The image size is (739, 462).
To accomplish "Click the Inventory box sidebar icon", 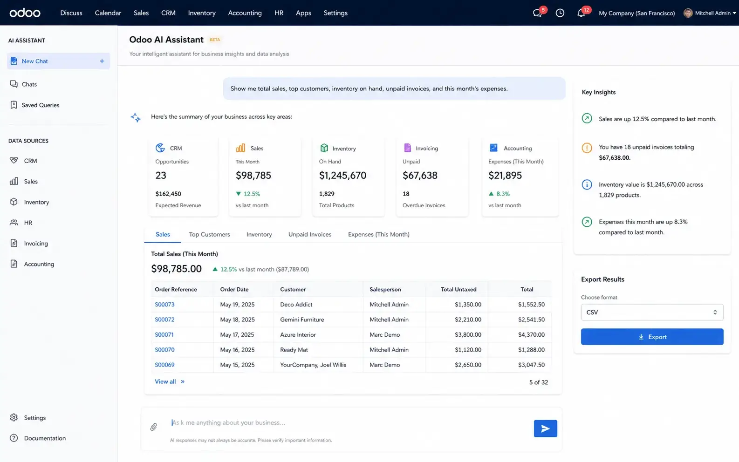I will click(x=14, y=202).
